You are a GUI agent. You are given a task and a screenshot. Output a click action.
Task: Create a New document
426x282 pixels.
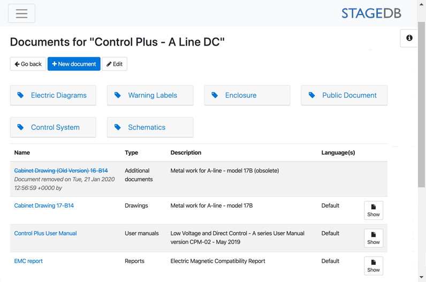point(74,64)
